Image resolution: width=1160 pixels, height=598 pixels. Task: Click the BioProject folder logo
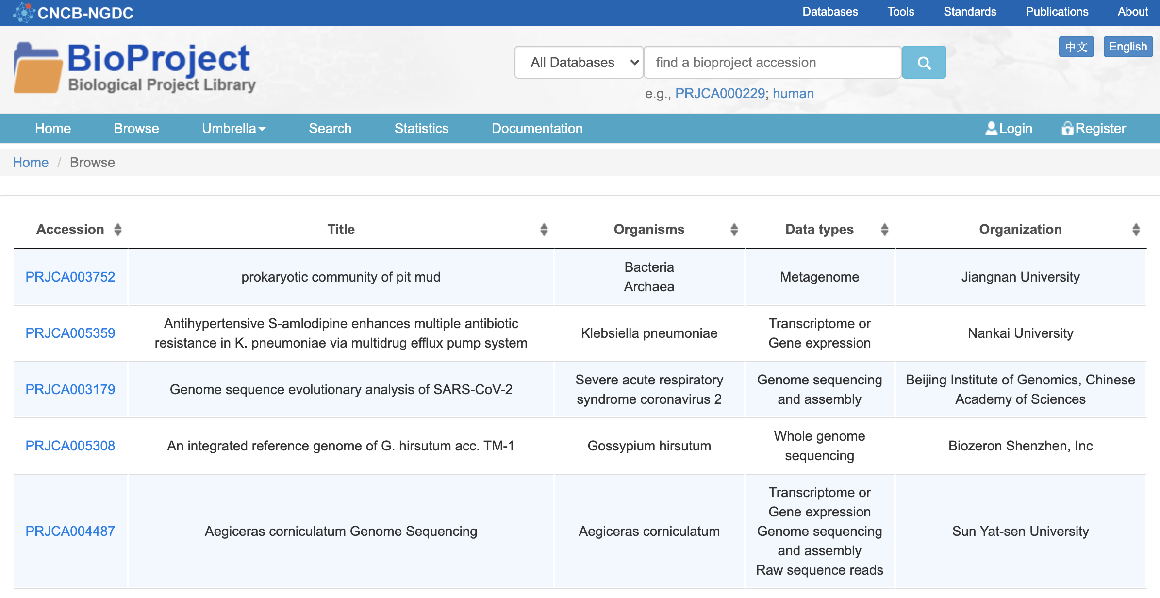[37, 67]
